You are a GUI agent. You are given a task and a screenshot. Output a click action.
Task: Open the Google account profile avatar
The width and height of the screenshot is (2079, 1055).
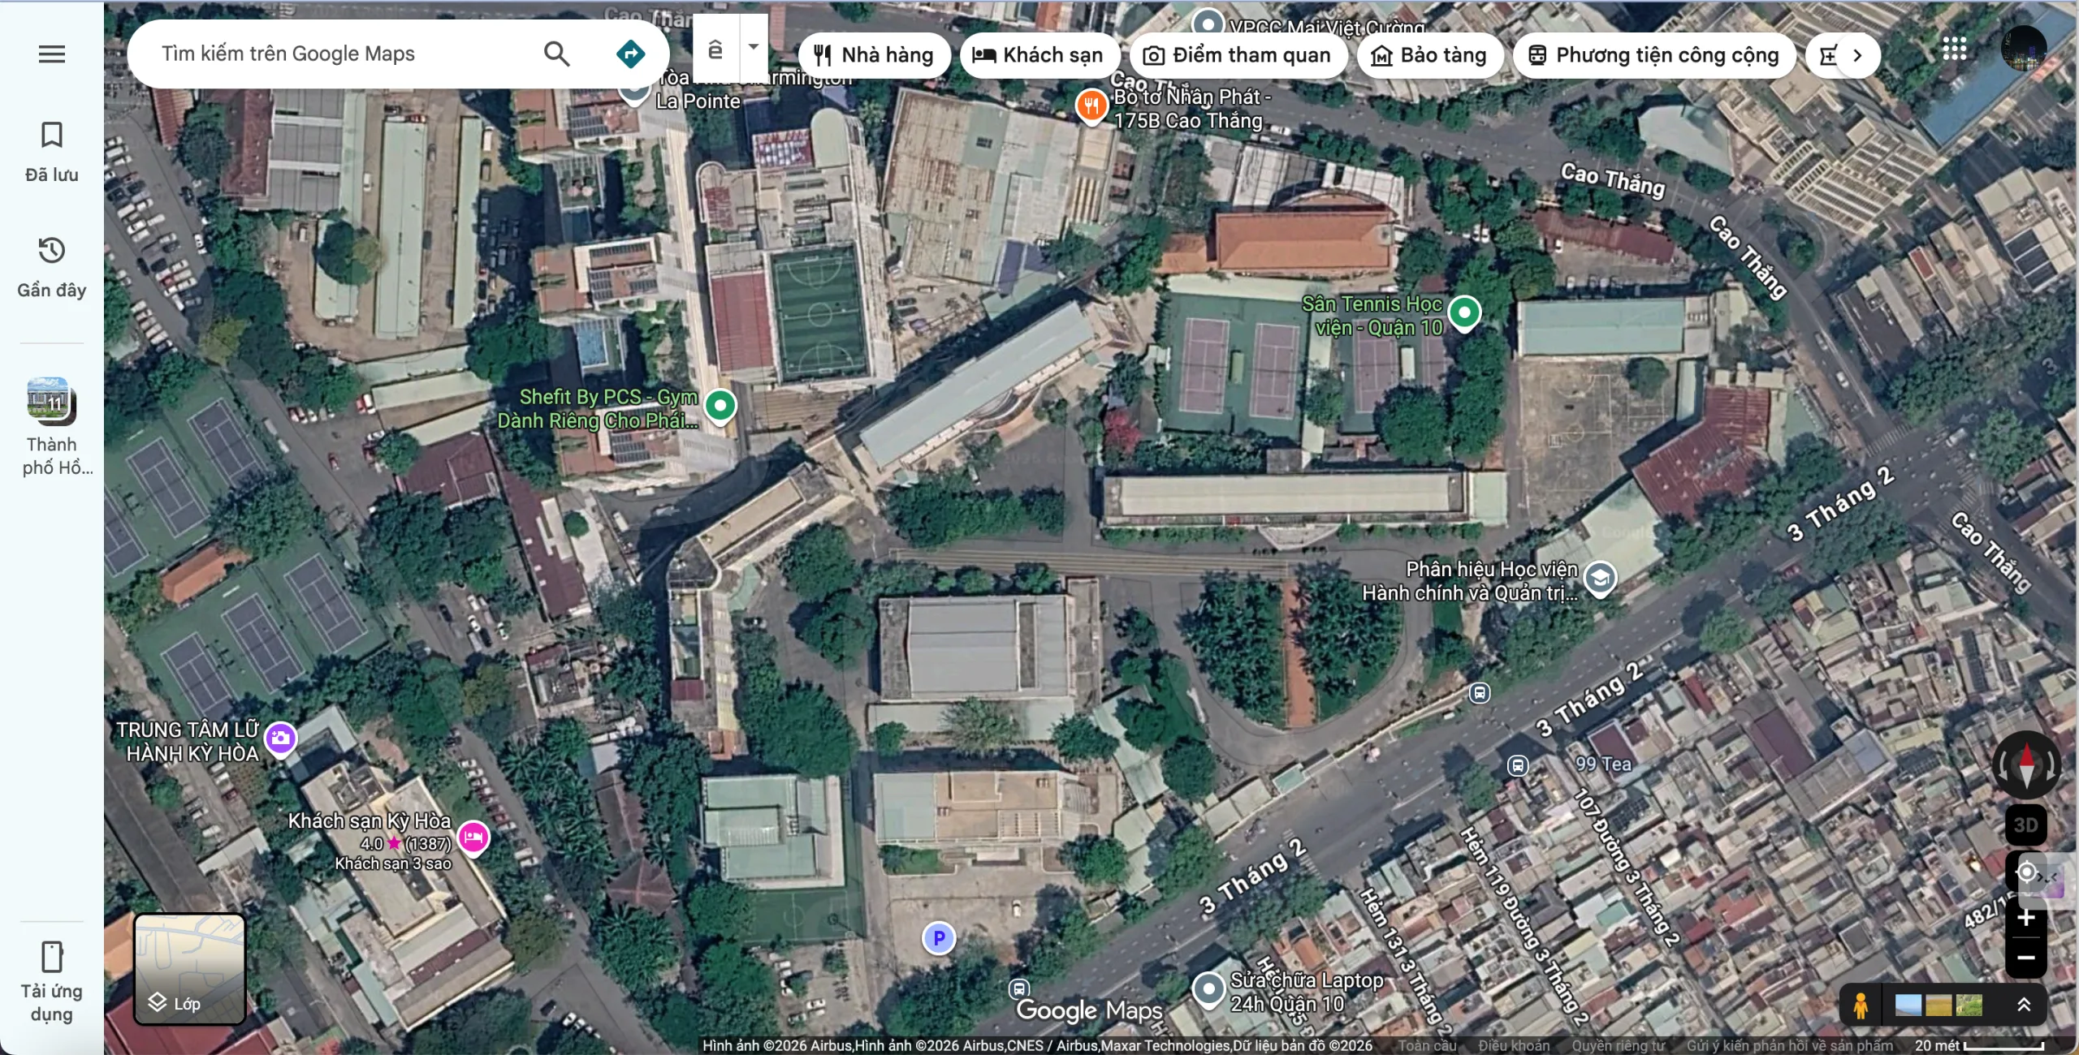(2023, 49)
